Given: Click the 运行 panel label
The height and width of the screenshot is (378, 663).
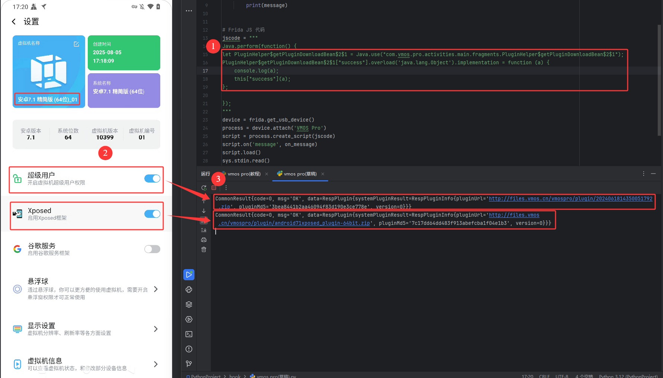Looking at the screenshot, I should click(x=206, y=174).
